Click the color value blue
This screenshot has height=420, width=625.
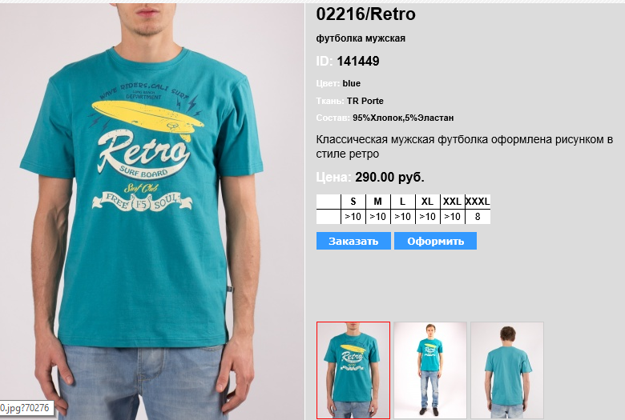pos(351,83)
